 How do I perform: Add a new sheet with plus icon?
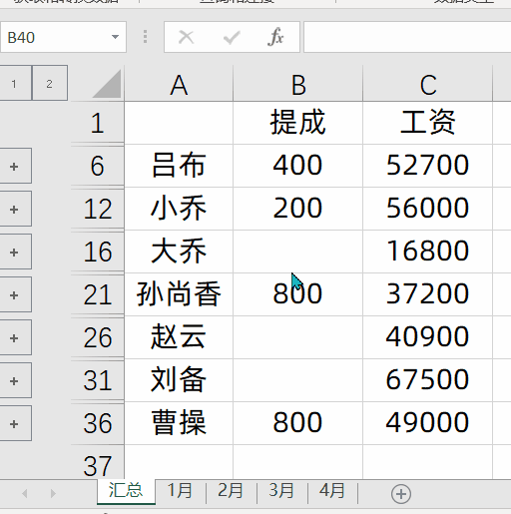(401, 494)
